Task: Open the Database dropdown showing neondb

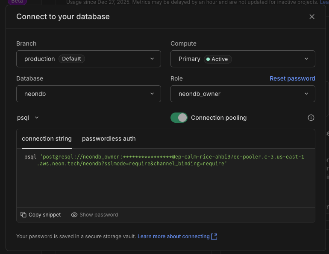Action: click(x=88, y=94)
